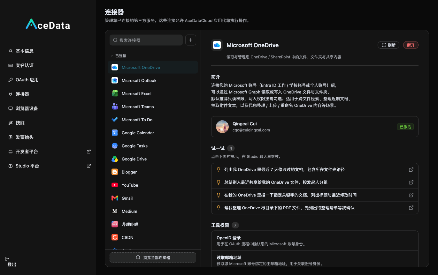The width and height of the screenshot is (438, 275).
Task: Click the 刷新 refresh button
Action: 388,45
